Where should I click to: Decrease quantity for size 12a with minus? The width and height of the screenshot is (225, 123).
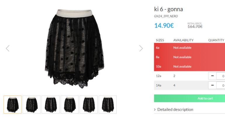(x=212, y=76)
